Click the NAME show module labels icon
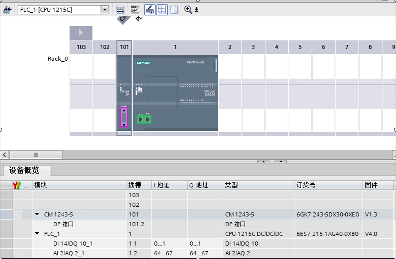 pyautogui.click(x=135, y=10)
